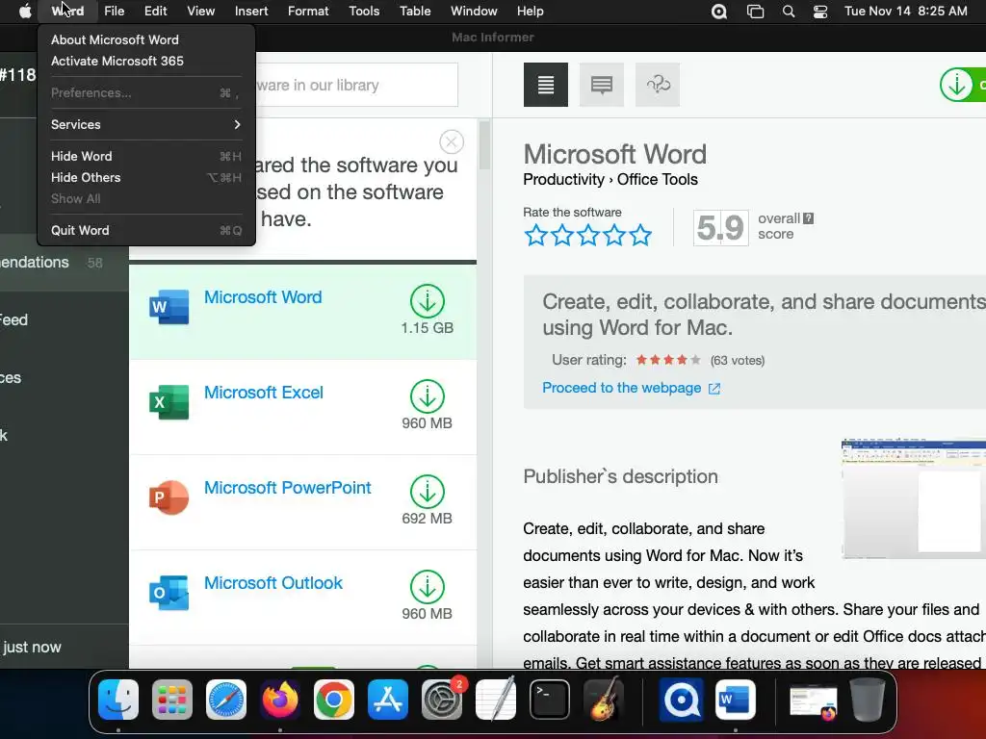Open the Insert menu
This screenshot has height=739, width=986.
[251, 12]
